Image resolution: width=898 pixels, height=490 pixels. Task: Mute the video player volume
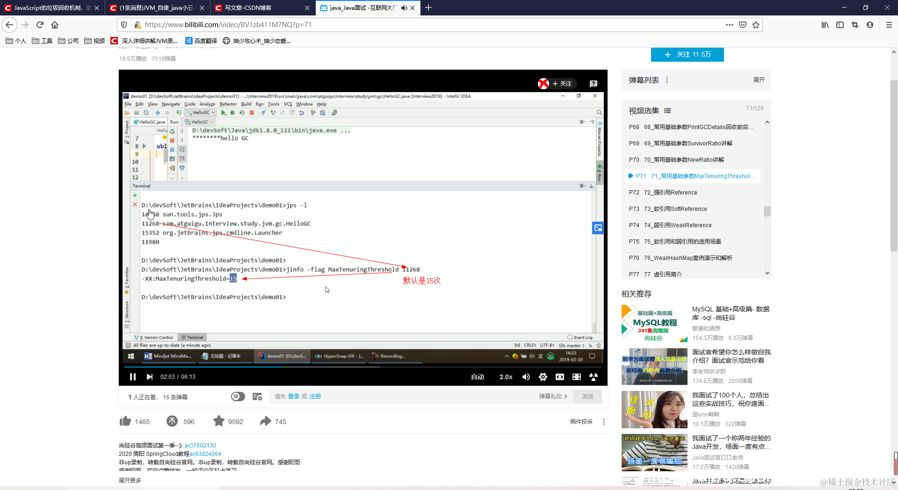click(526, 377)
